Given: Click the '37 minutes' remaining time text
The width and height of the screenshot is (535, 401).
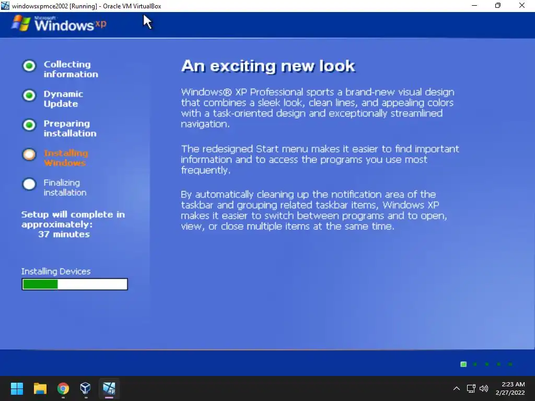Looking at the screenshot, I should (x=64, y=234).
